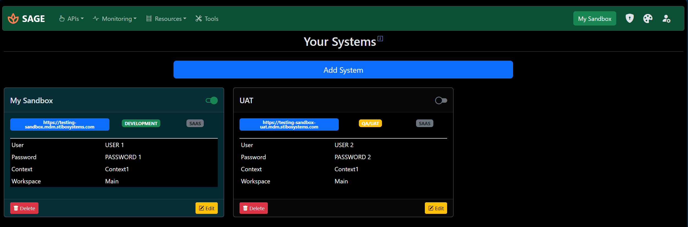Select the USER 2 value

pyautogui.click(x=344, y=145)
